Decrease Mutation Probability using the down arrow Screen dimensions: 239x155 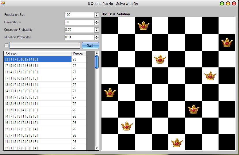click(x=97, y=39)
